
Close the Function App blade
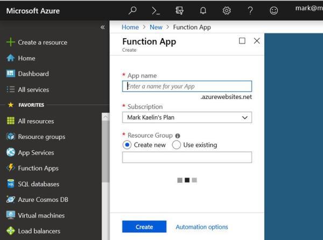click(257, 41)
